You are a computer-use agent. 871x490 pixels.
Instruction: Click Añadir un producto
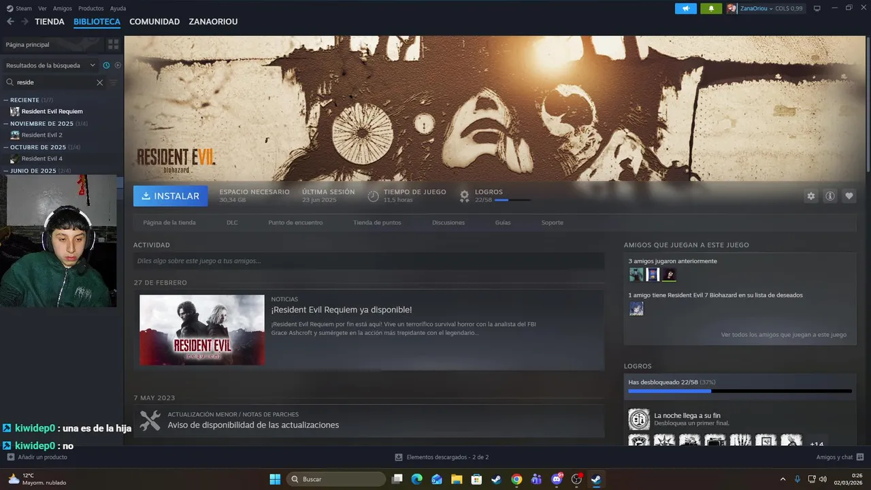[37, 457]
